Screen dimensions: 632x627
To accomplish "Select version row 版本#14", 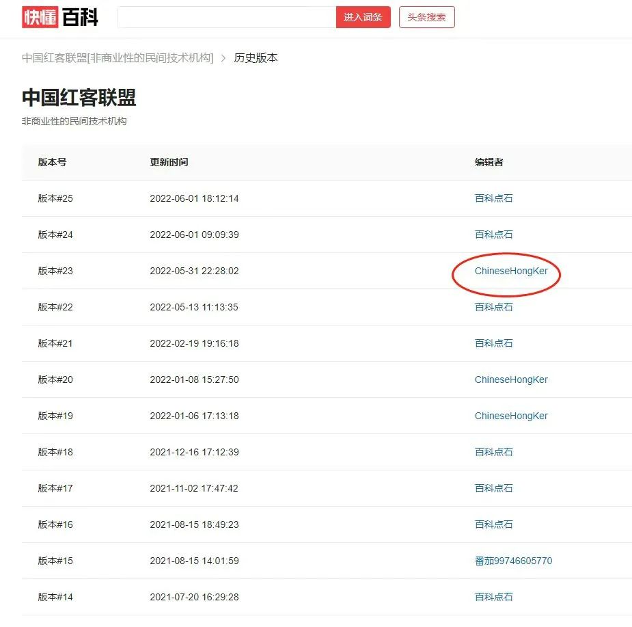I will [x=55, y=597].
